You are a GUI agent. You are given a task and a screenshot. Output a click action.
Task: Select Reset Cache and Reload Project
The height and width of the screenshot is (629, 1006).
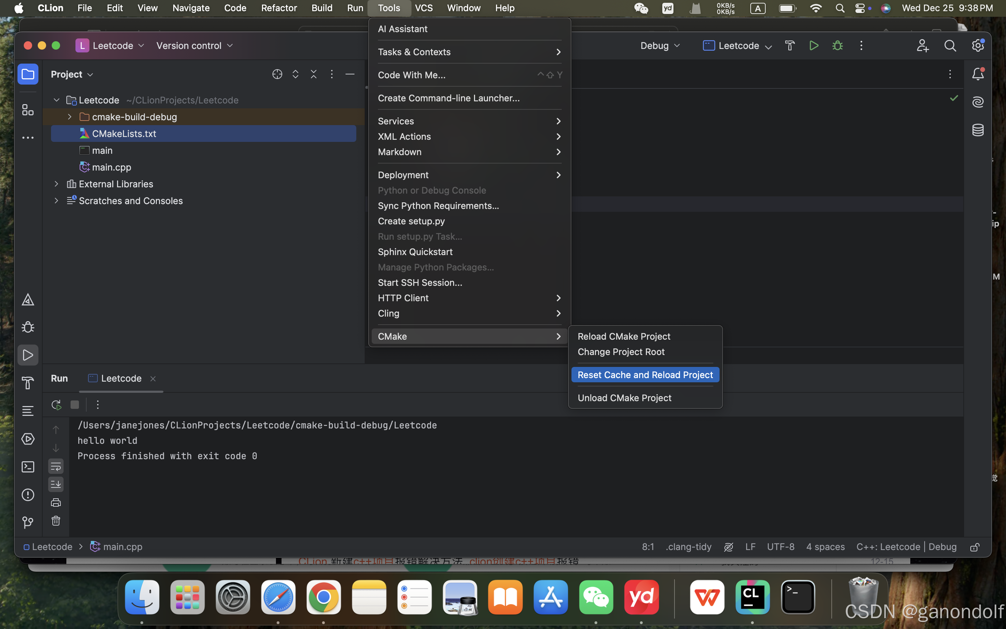645,375
